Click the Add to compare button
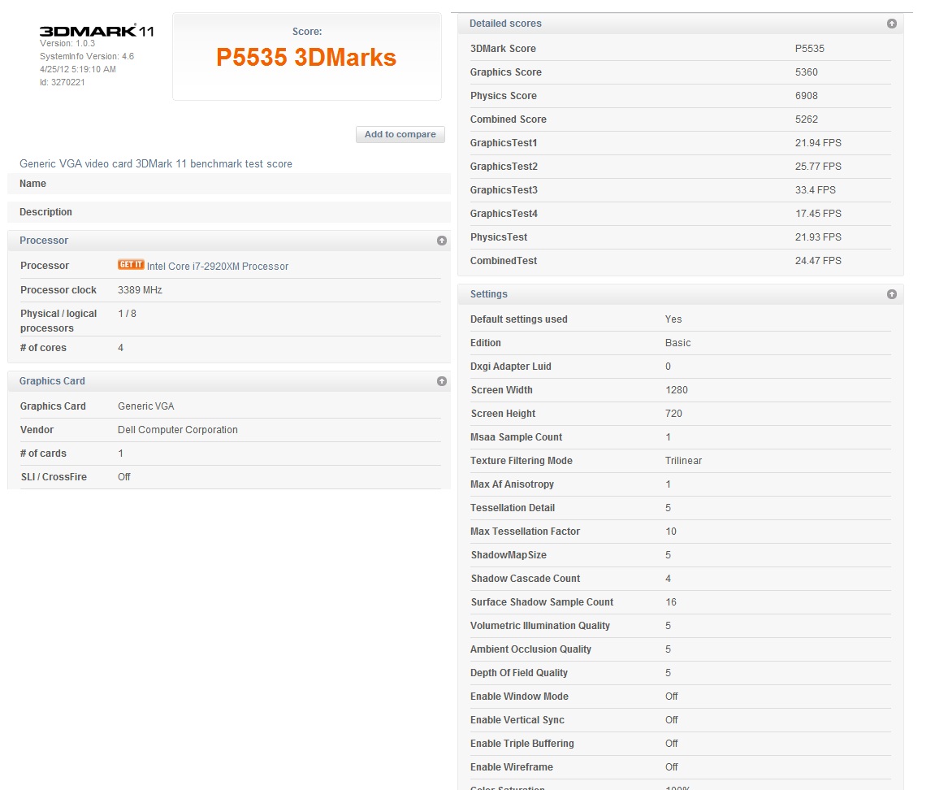This screenshot has width=935, height=790. click(400, 134)
